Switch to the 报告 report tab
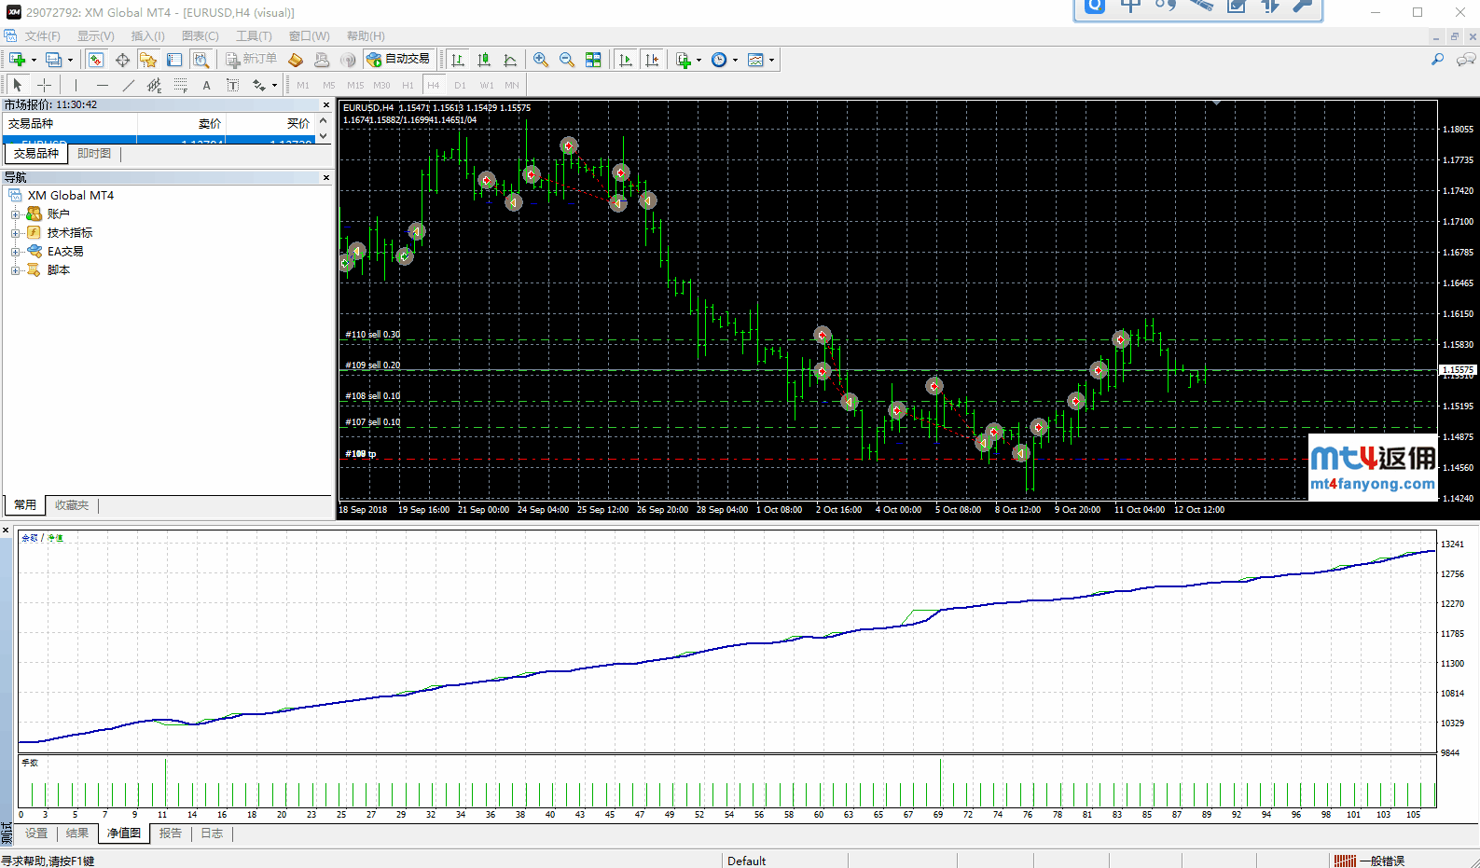 tap(170, 834)
